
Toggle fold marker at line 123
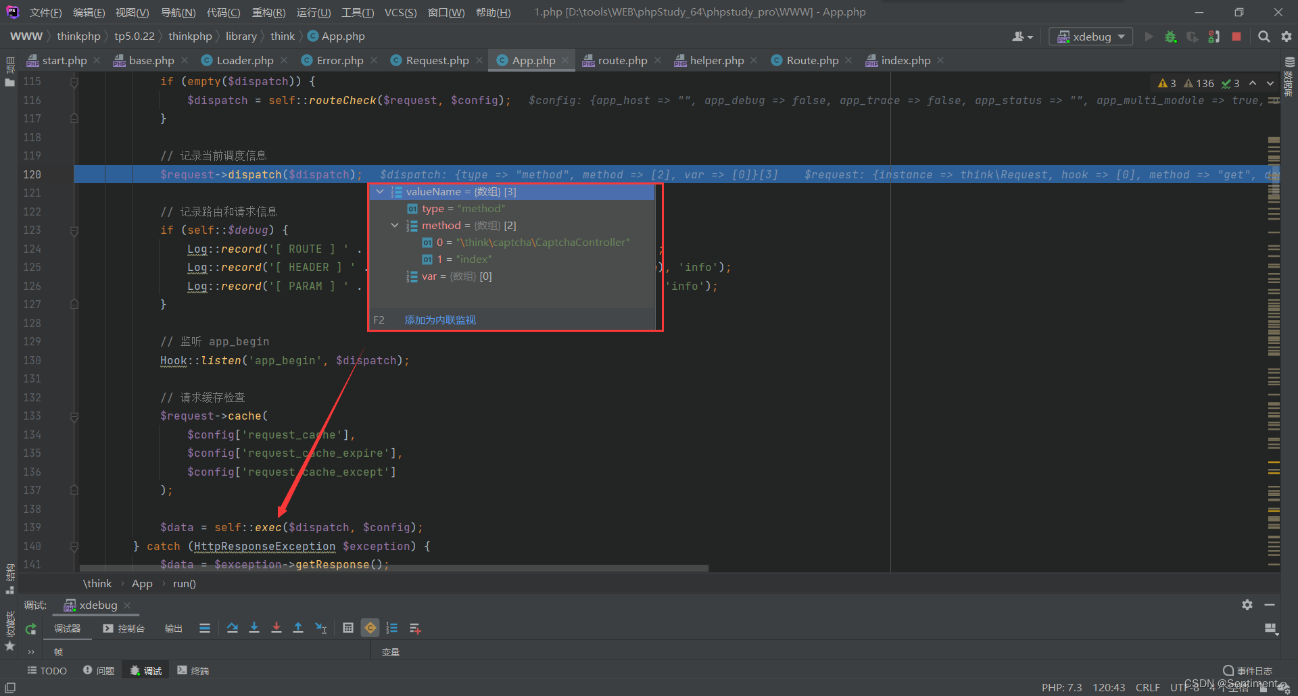click(74, 230)
